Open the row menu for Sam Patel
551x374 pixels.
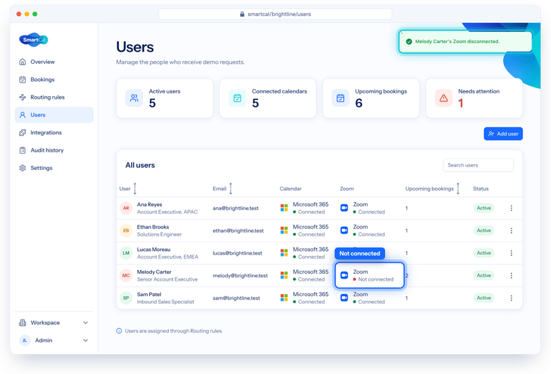click(511, 298)
